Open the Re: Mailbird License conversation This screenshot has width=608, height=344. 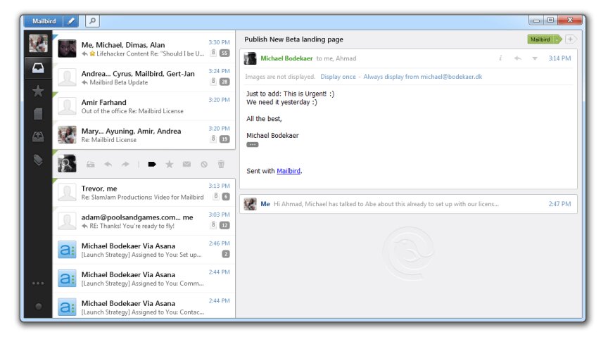coord(144,135)
